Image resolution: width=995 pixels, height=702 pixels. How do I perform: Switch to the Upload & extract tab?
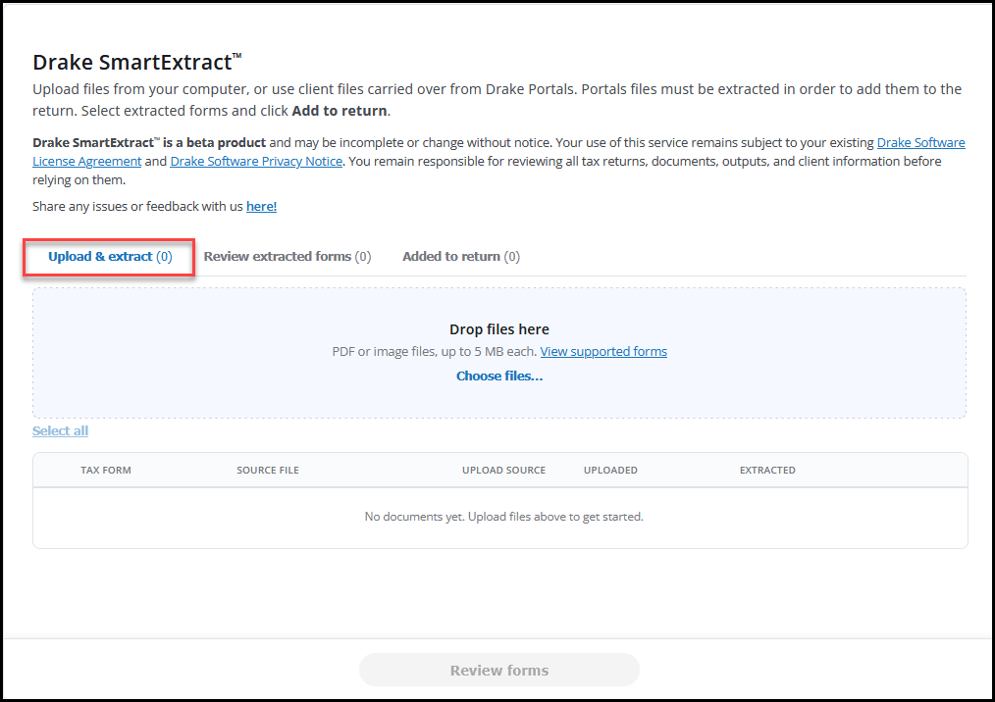(110, 257)
